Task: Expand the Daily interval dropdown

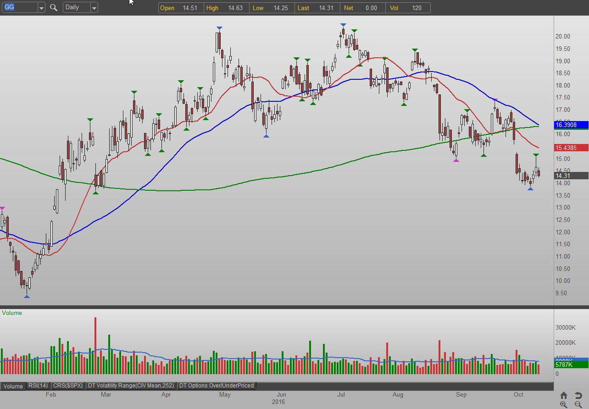Action: [x=94, y=8]
